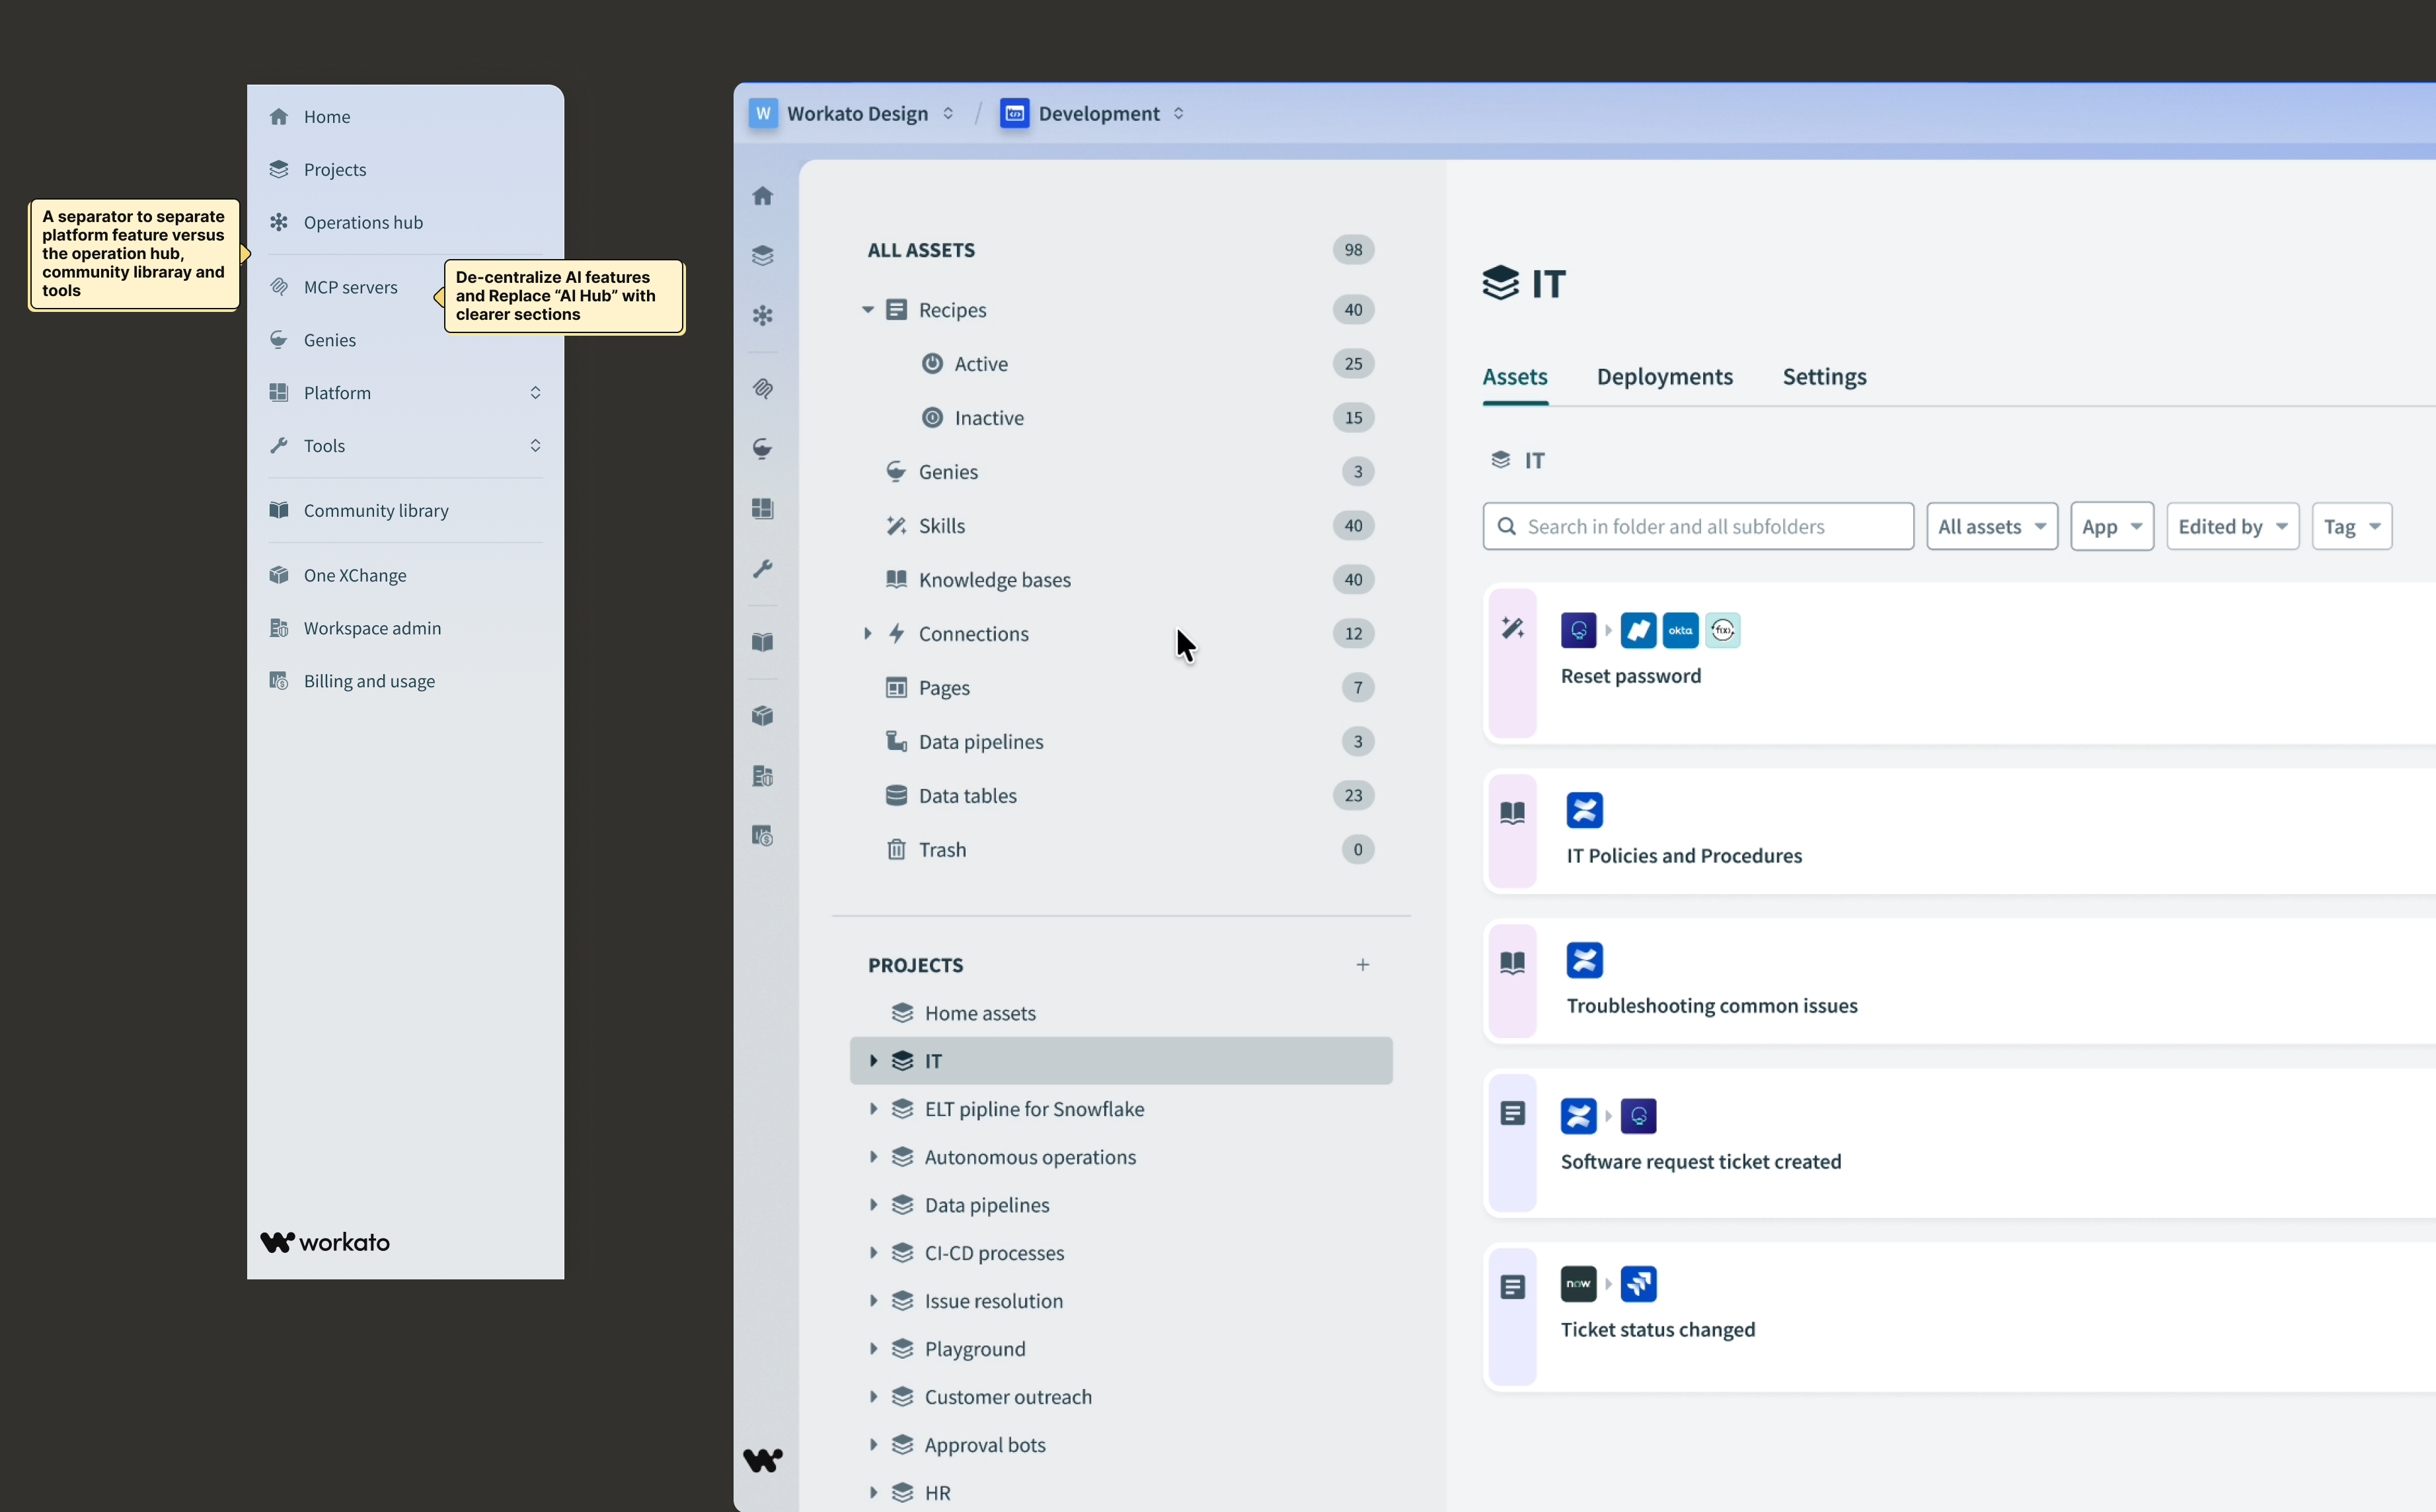Select Knowledge bases in all assets
Screen dimensions: 2436x1512
tap(994, 580)
